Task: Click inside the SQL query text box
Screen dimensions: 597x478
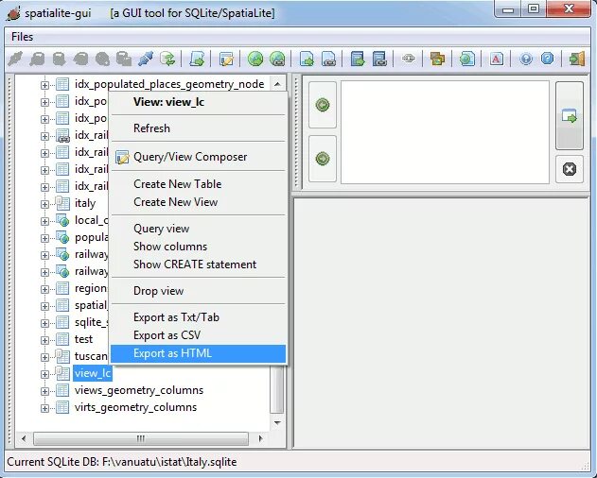Action: coord(445,132)
